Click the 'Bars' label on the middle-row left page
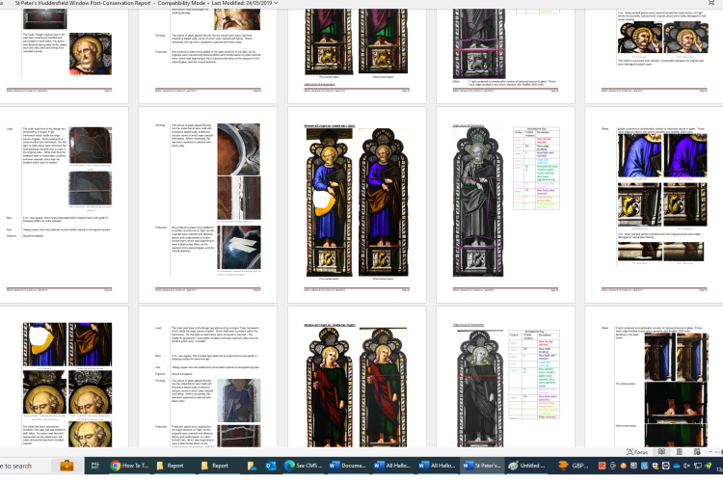This screenshot has width=723, height=482. (x=10, y=218)
